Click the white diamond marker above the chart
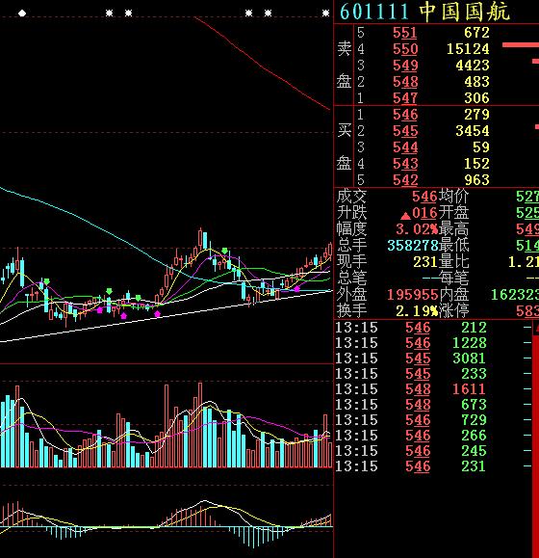The height and width of the screenshot is (558, 539). (x=22, y=13)
